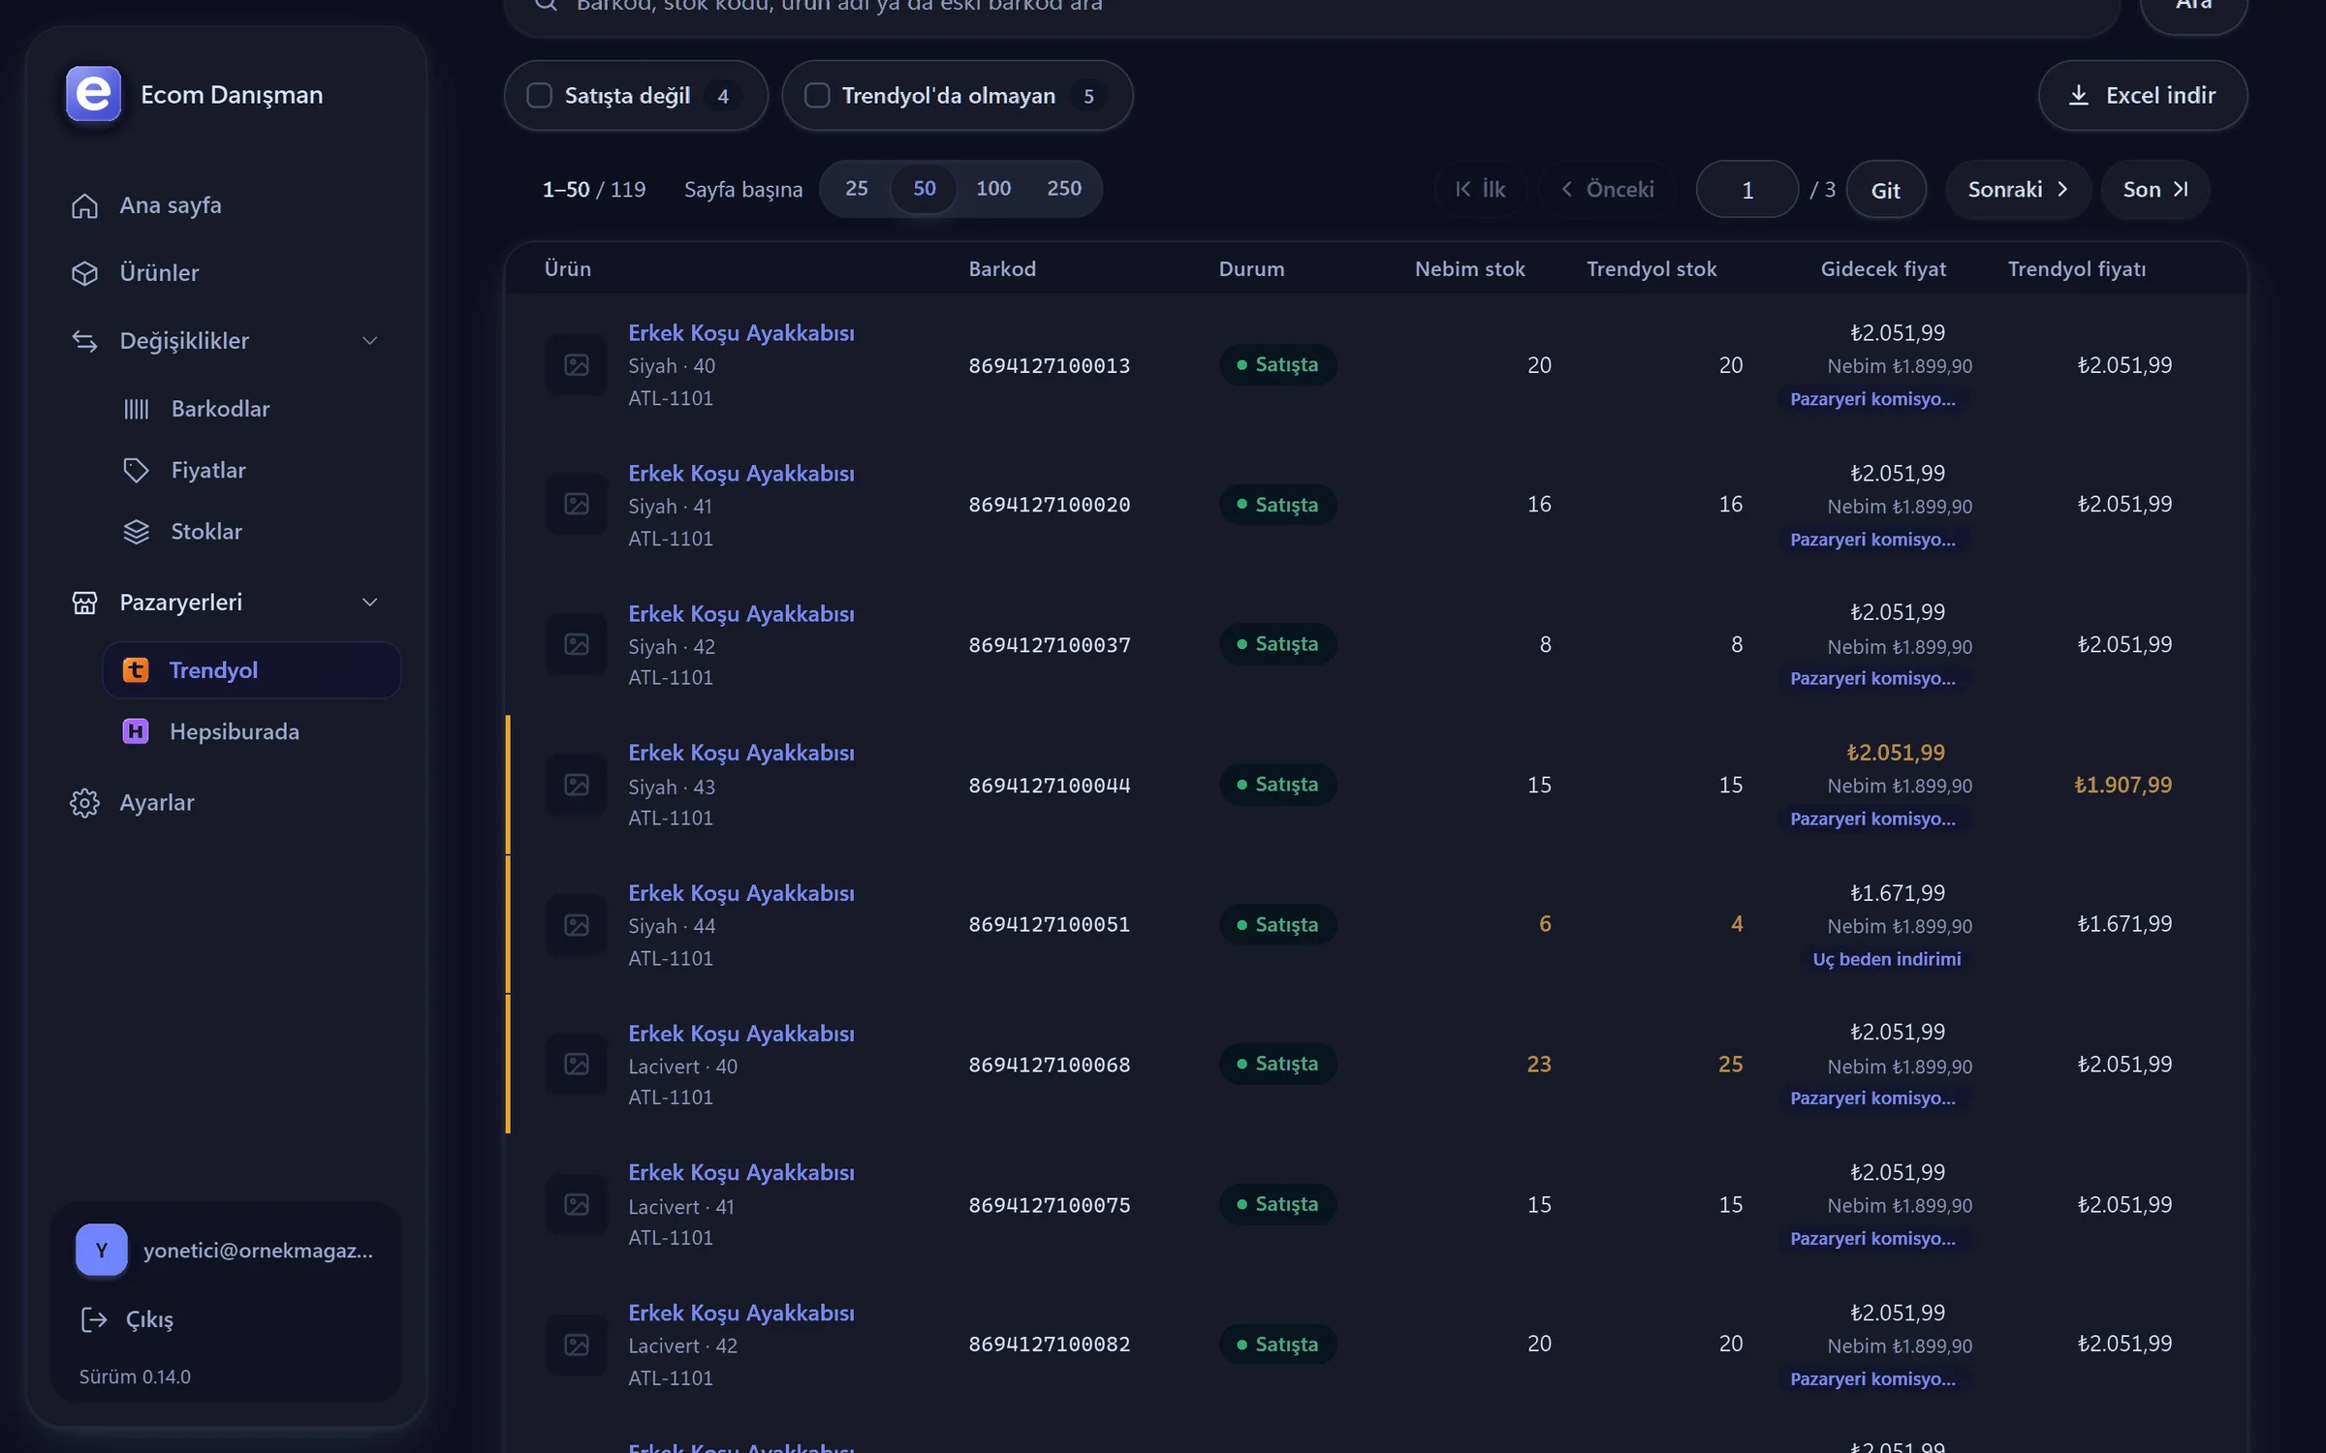Click Uç beden indirimi tag
The width and height of the screenshot is (2326, 1453).
(x=1887, y=959)
